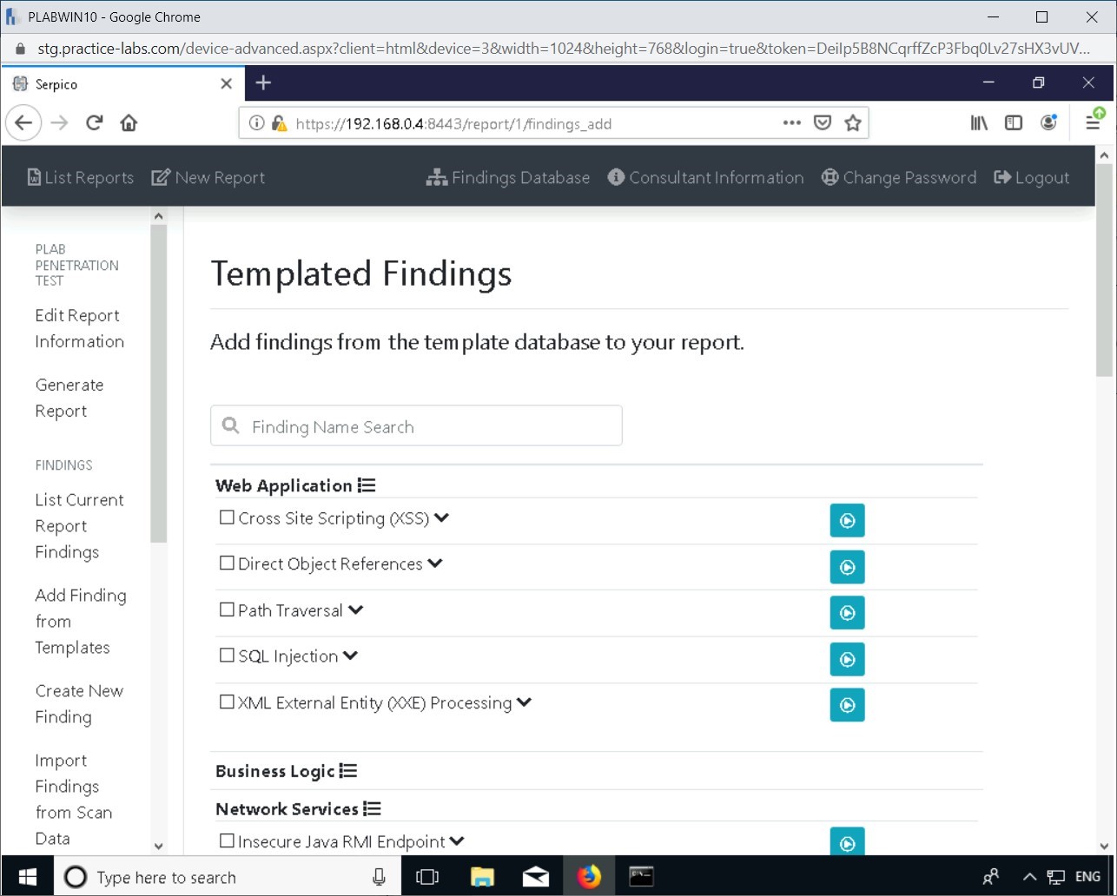Viewport: 1117px width, 896px height.
Task: Open File Explorer from the taskbar
Action: coord(482,877)
